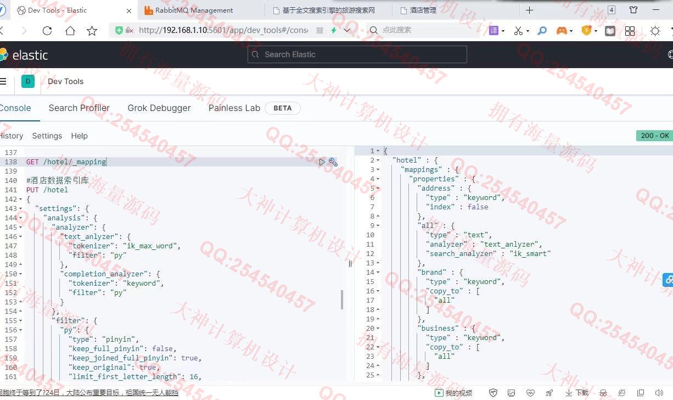Open a new browser tab

coord(529,10)
